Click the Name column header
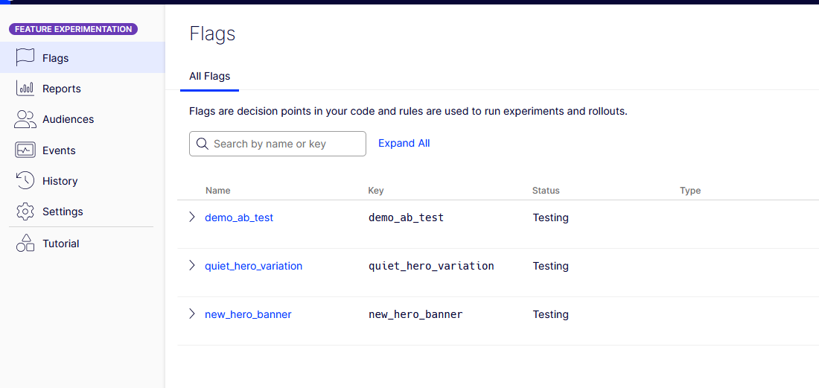Viewport: 819px width, 388px height. [x=218, y=191]
